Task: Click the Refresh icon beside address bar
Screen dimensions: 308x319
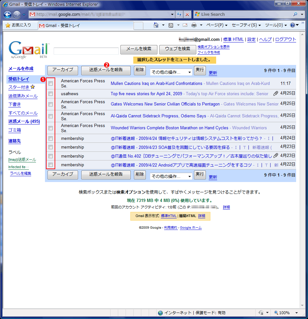Action: point(179,14)
